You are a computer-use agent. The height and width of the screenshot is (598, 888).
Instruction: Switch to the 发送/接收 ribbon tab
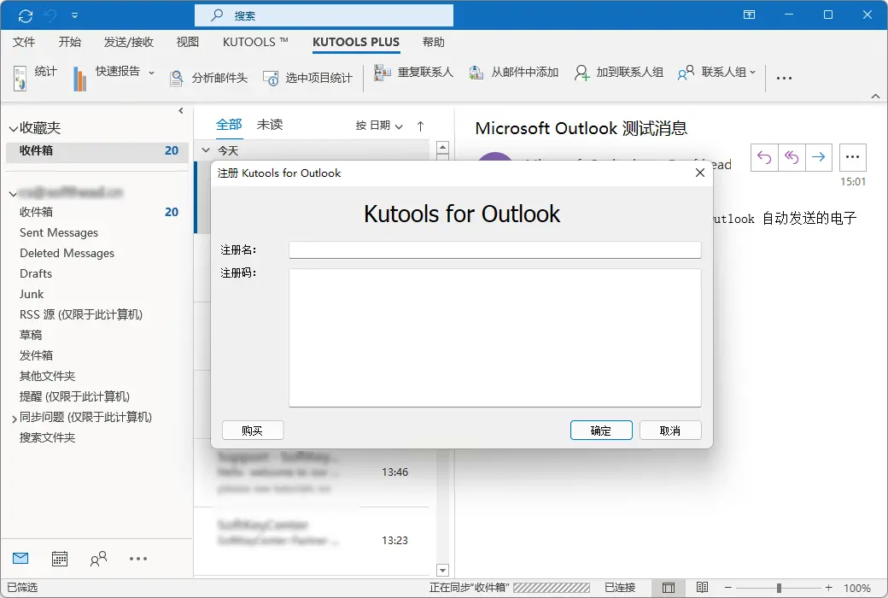pos(129,42)
